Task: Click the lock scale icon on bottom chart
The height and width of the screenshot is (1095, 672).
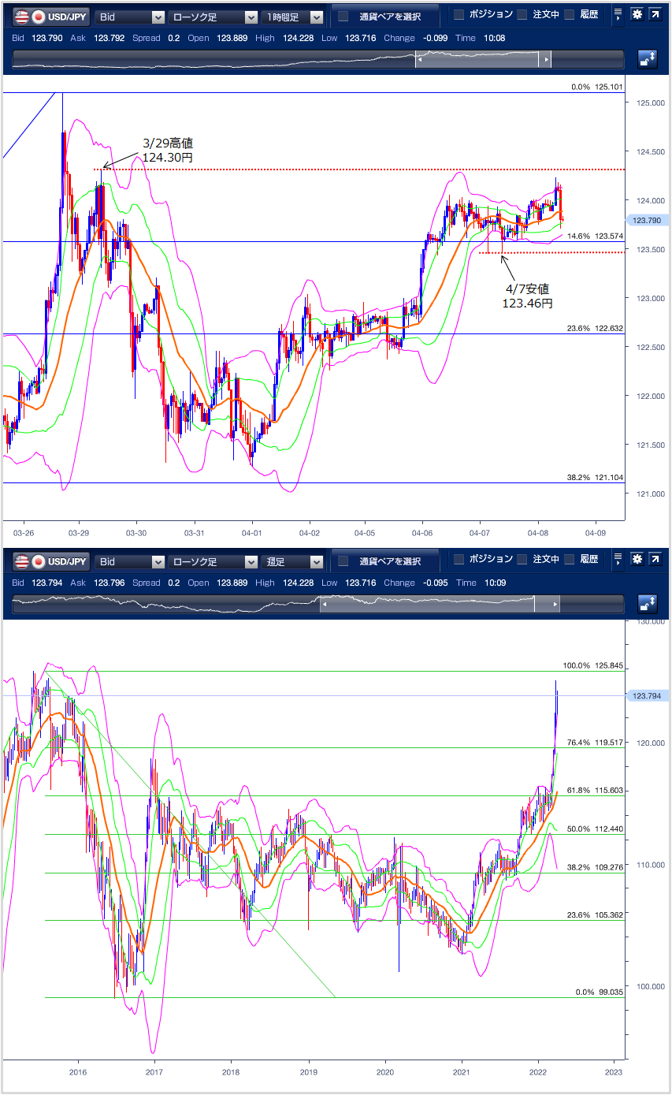Action: point(648,605)
